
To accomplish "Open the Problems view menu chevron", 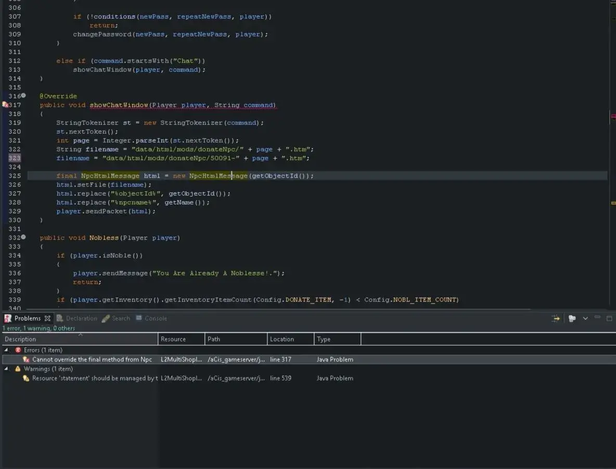I will (x=585, y=319).
